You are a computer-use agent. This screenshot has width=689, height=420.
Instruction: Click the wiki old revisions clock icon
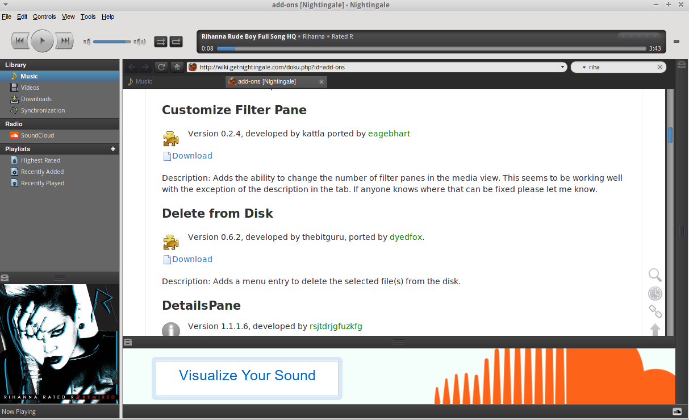click(x=655, y=293)
